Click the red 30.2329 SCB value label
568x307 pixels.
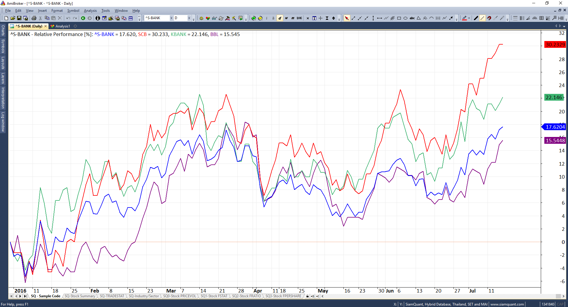tap(555, 45)
